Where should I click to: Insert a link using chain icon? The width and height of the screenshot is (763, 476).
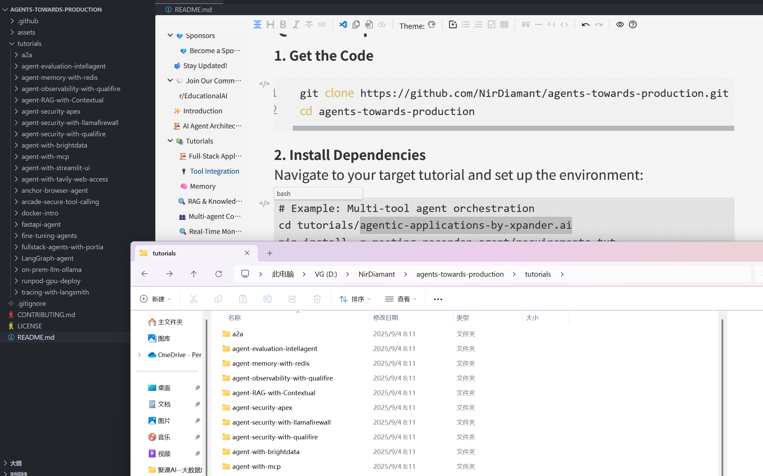coord(322,25)
